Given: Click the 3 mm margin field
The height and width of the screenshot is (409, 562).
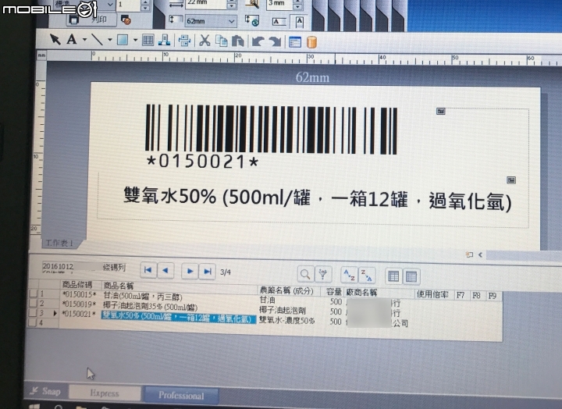Looking at the screenshot, I should tap(281, 4).
